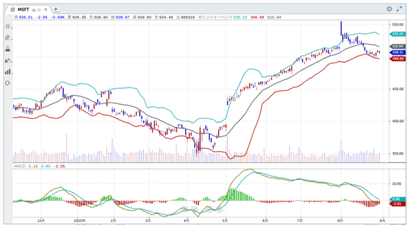
Task: Add a new chart tab with plus button
Action: 56,9
